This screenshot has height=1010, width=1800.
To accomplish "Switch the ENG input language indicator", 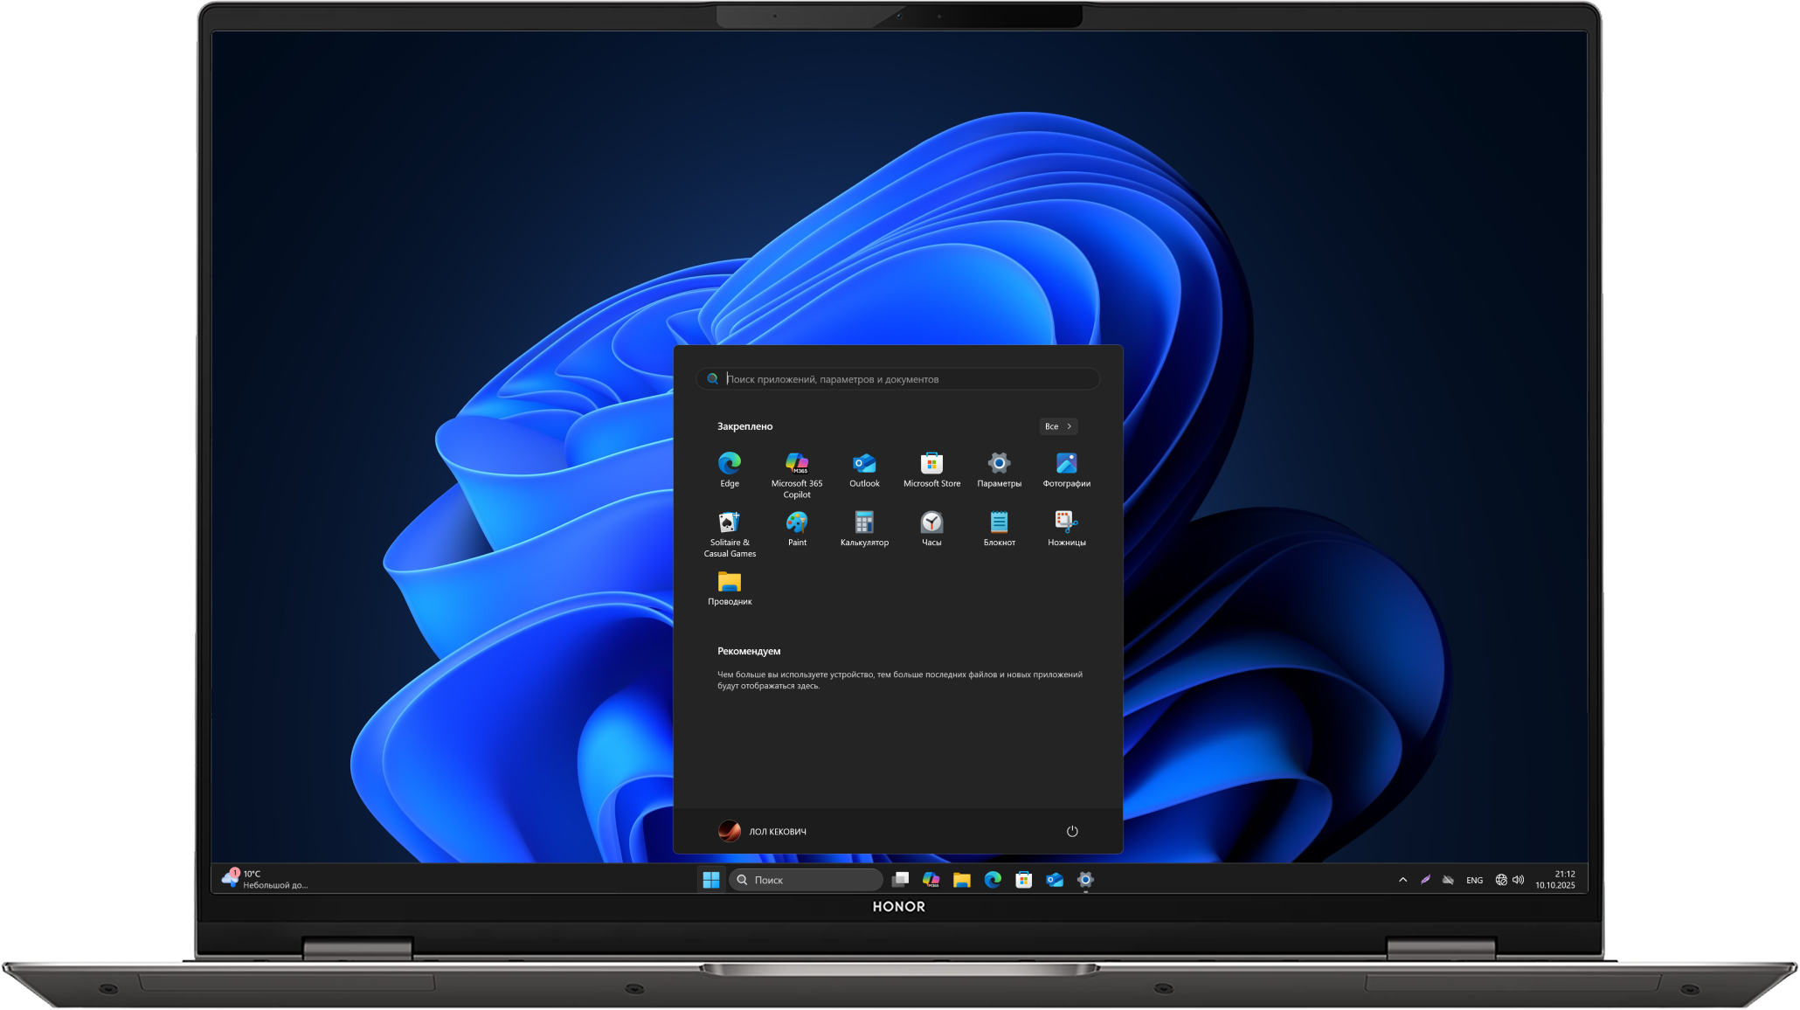I will click(x=1474, y=880).
